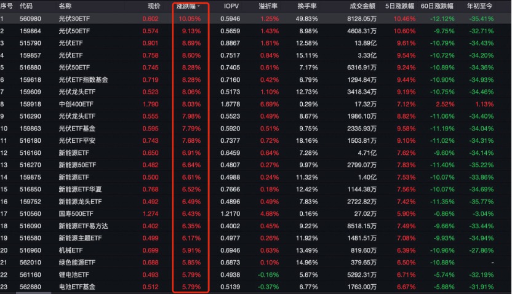
Task: Sort by 成交金额 column header
Action: pyautogui.click(x=362, y=6)
